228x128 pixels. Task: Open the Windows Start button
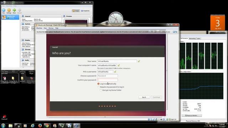3,126
